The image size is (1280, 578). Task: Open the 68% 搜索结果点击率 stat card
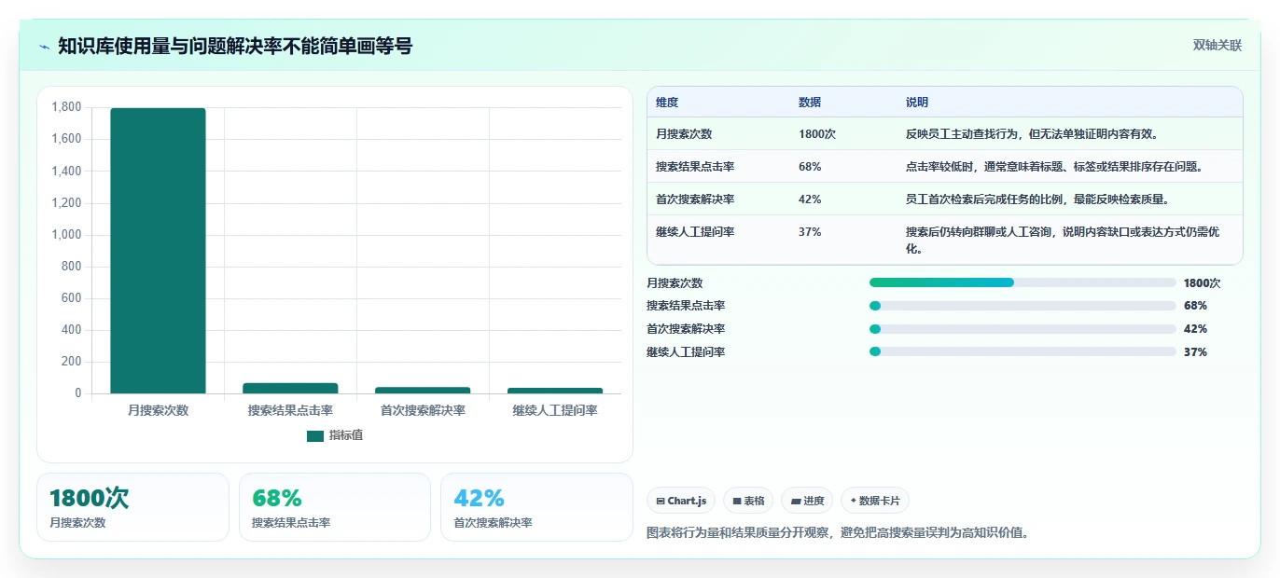[335, 507]
